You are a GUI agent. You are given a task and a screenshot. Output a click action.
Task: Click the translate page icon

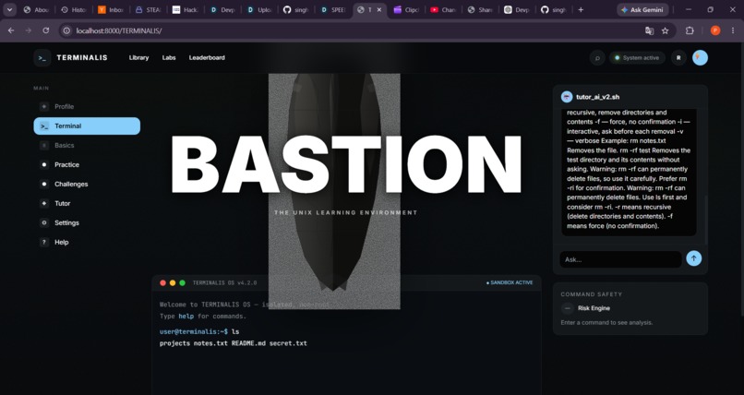(x=649, y=30)
